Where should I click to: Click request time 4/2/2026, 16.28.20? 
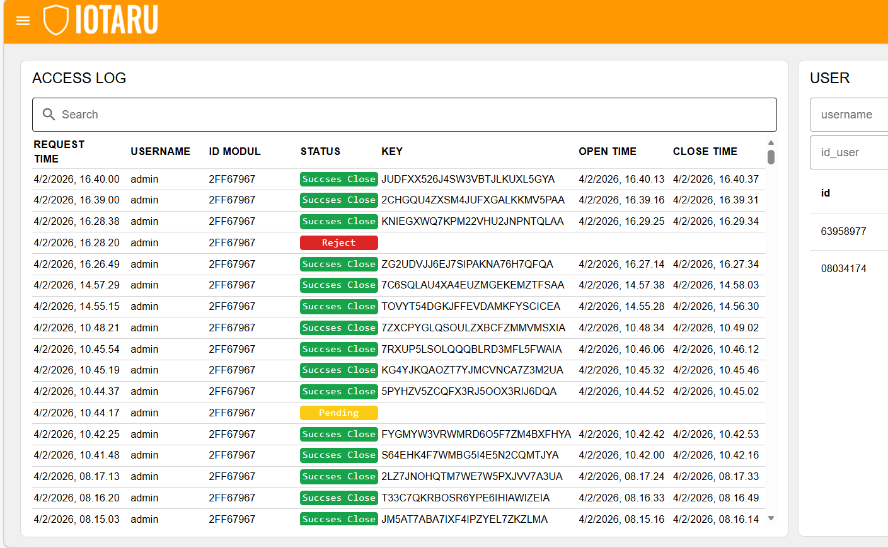click(x=76, y=243)
